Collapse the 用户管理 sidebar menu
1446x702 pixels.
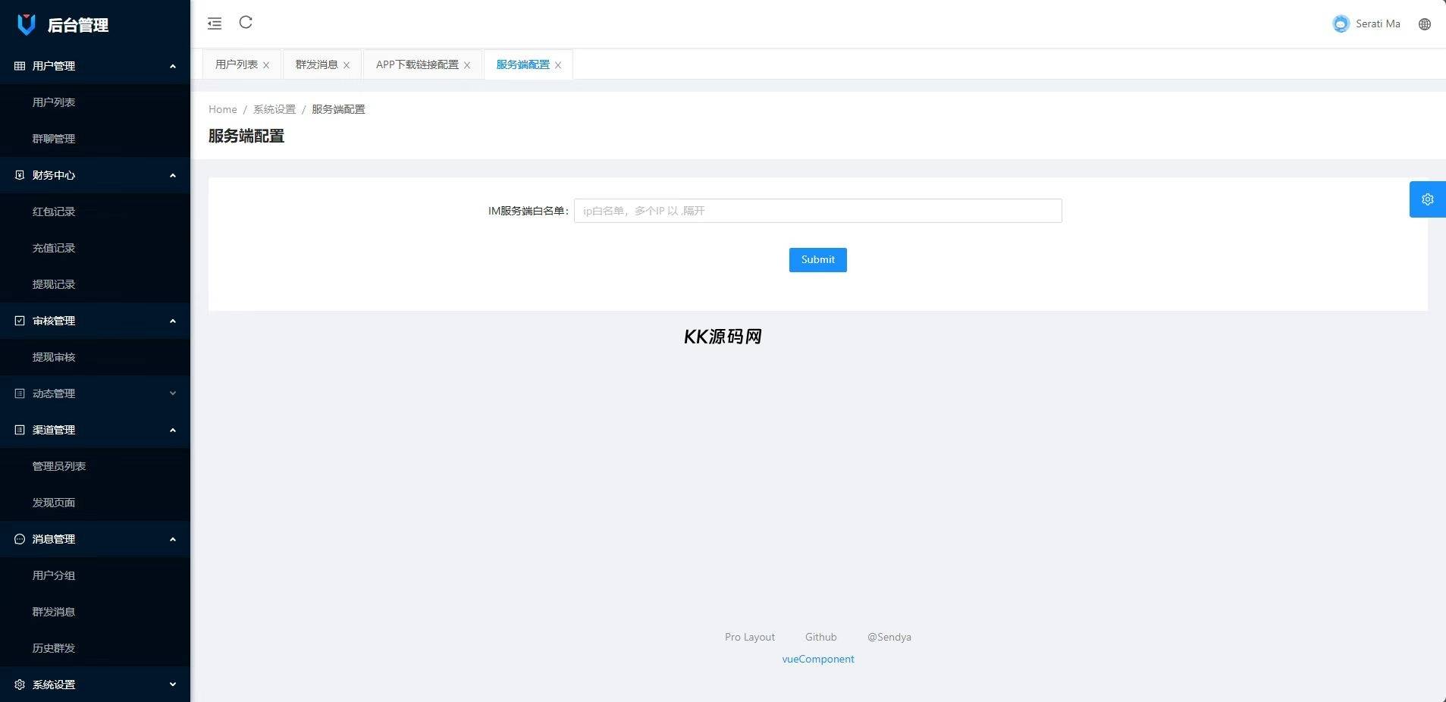click(x=95, y=66)
